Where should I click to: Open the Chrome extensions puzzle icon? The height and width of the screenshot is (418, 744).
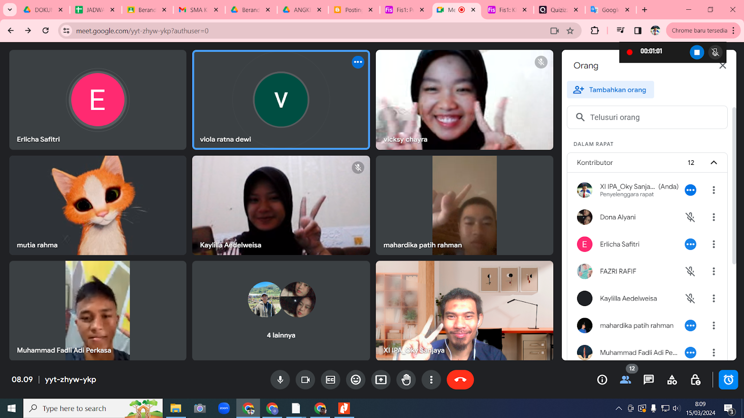point(595,31)
